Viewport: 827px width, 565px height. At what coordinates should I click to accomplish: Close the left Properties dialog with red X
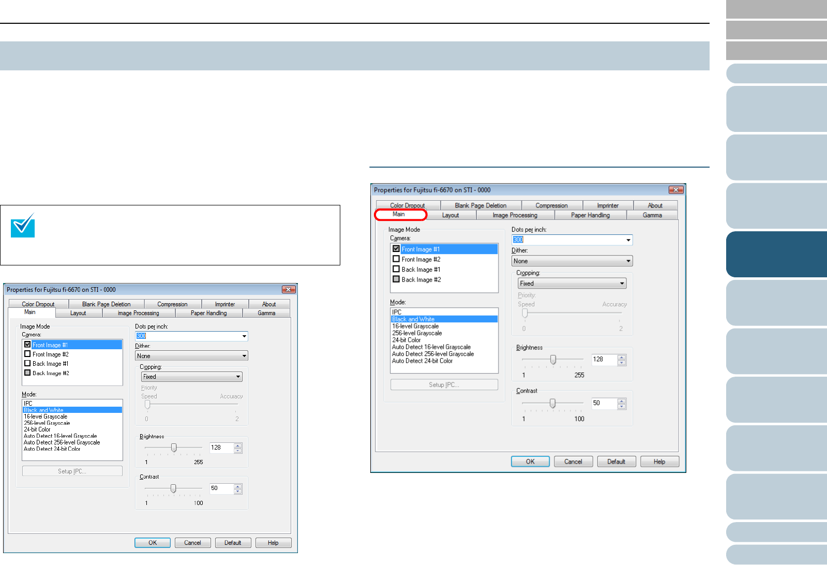click(x=289, y=290)
